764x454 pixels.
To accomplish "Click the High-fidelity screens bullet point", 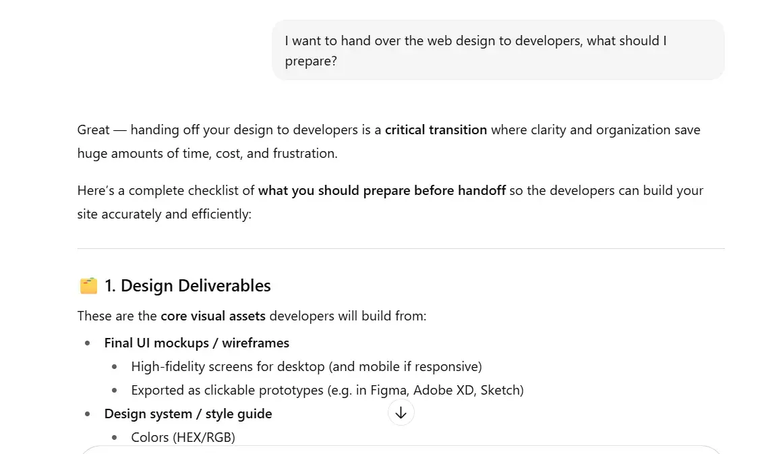I will point(306,366).
